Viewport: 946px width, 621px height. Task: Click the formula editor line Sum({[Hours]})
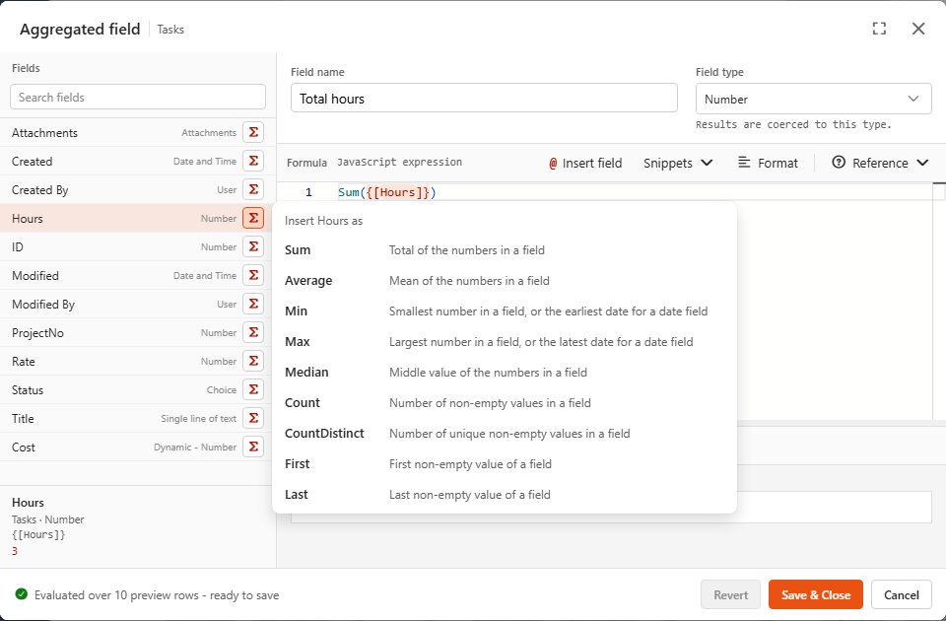click(x=386, y=192)
